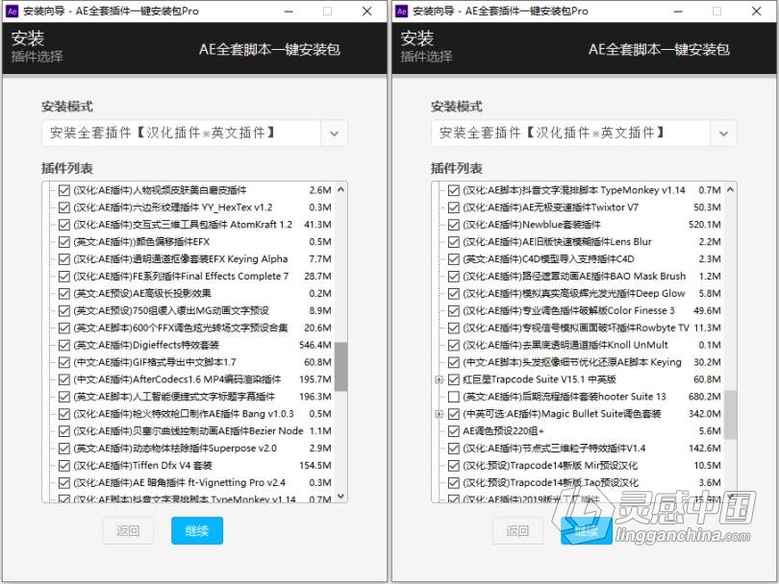Select the 人工智能便捷式文字标题字幕插件 row
779x584 pixels.
click(195, 397)
